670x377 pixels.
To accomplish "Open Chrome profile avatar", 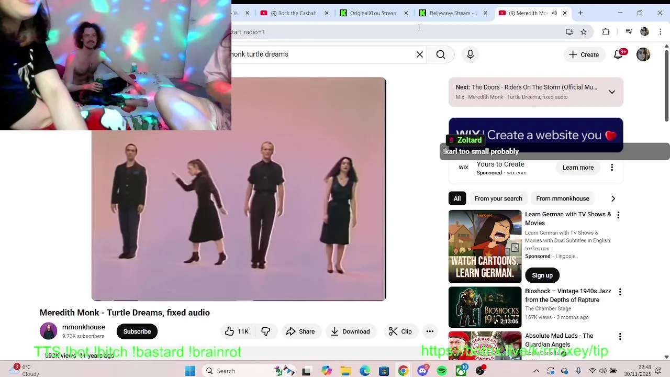I will click(x=645, y=32).
